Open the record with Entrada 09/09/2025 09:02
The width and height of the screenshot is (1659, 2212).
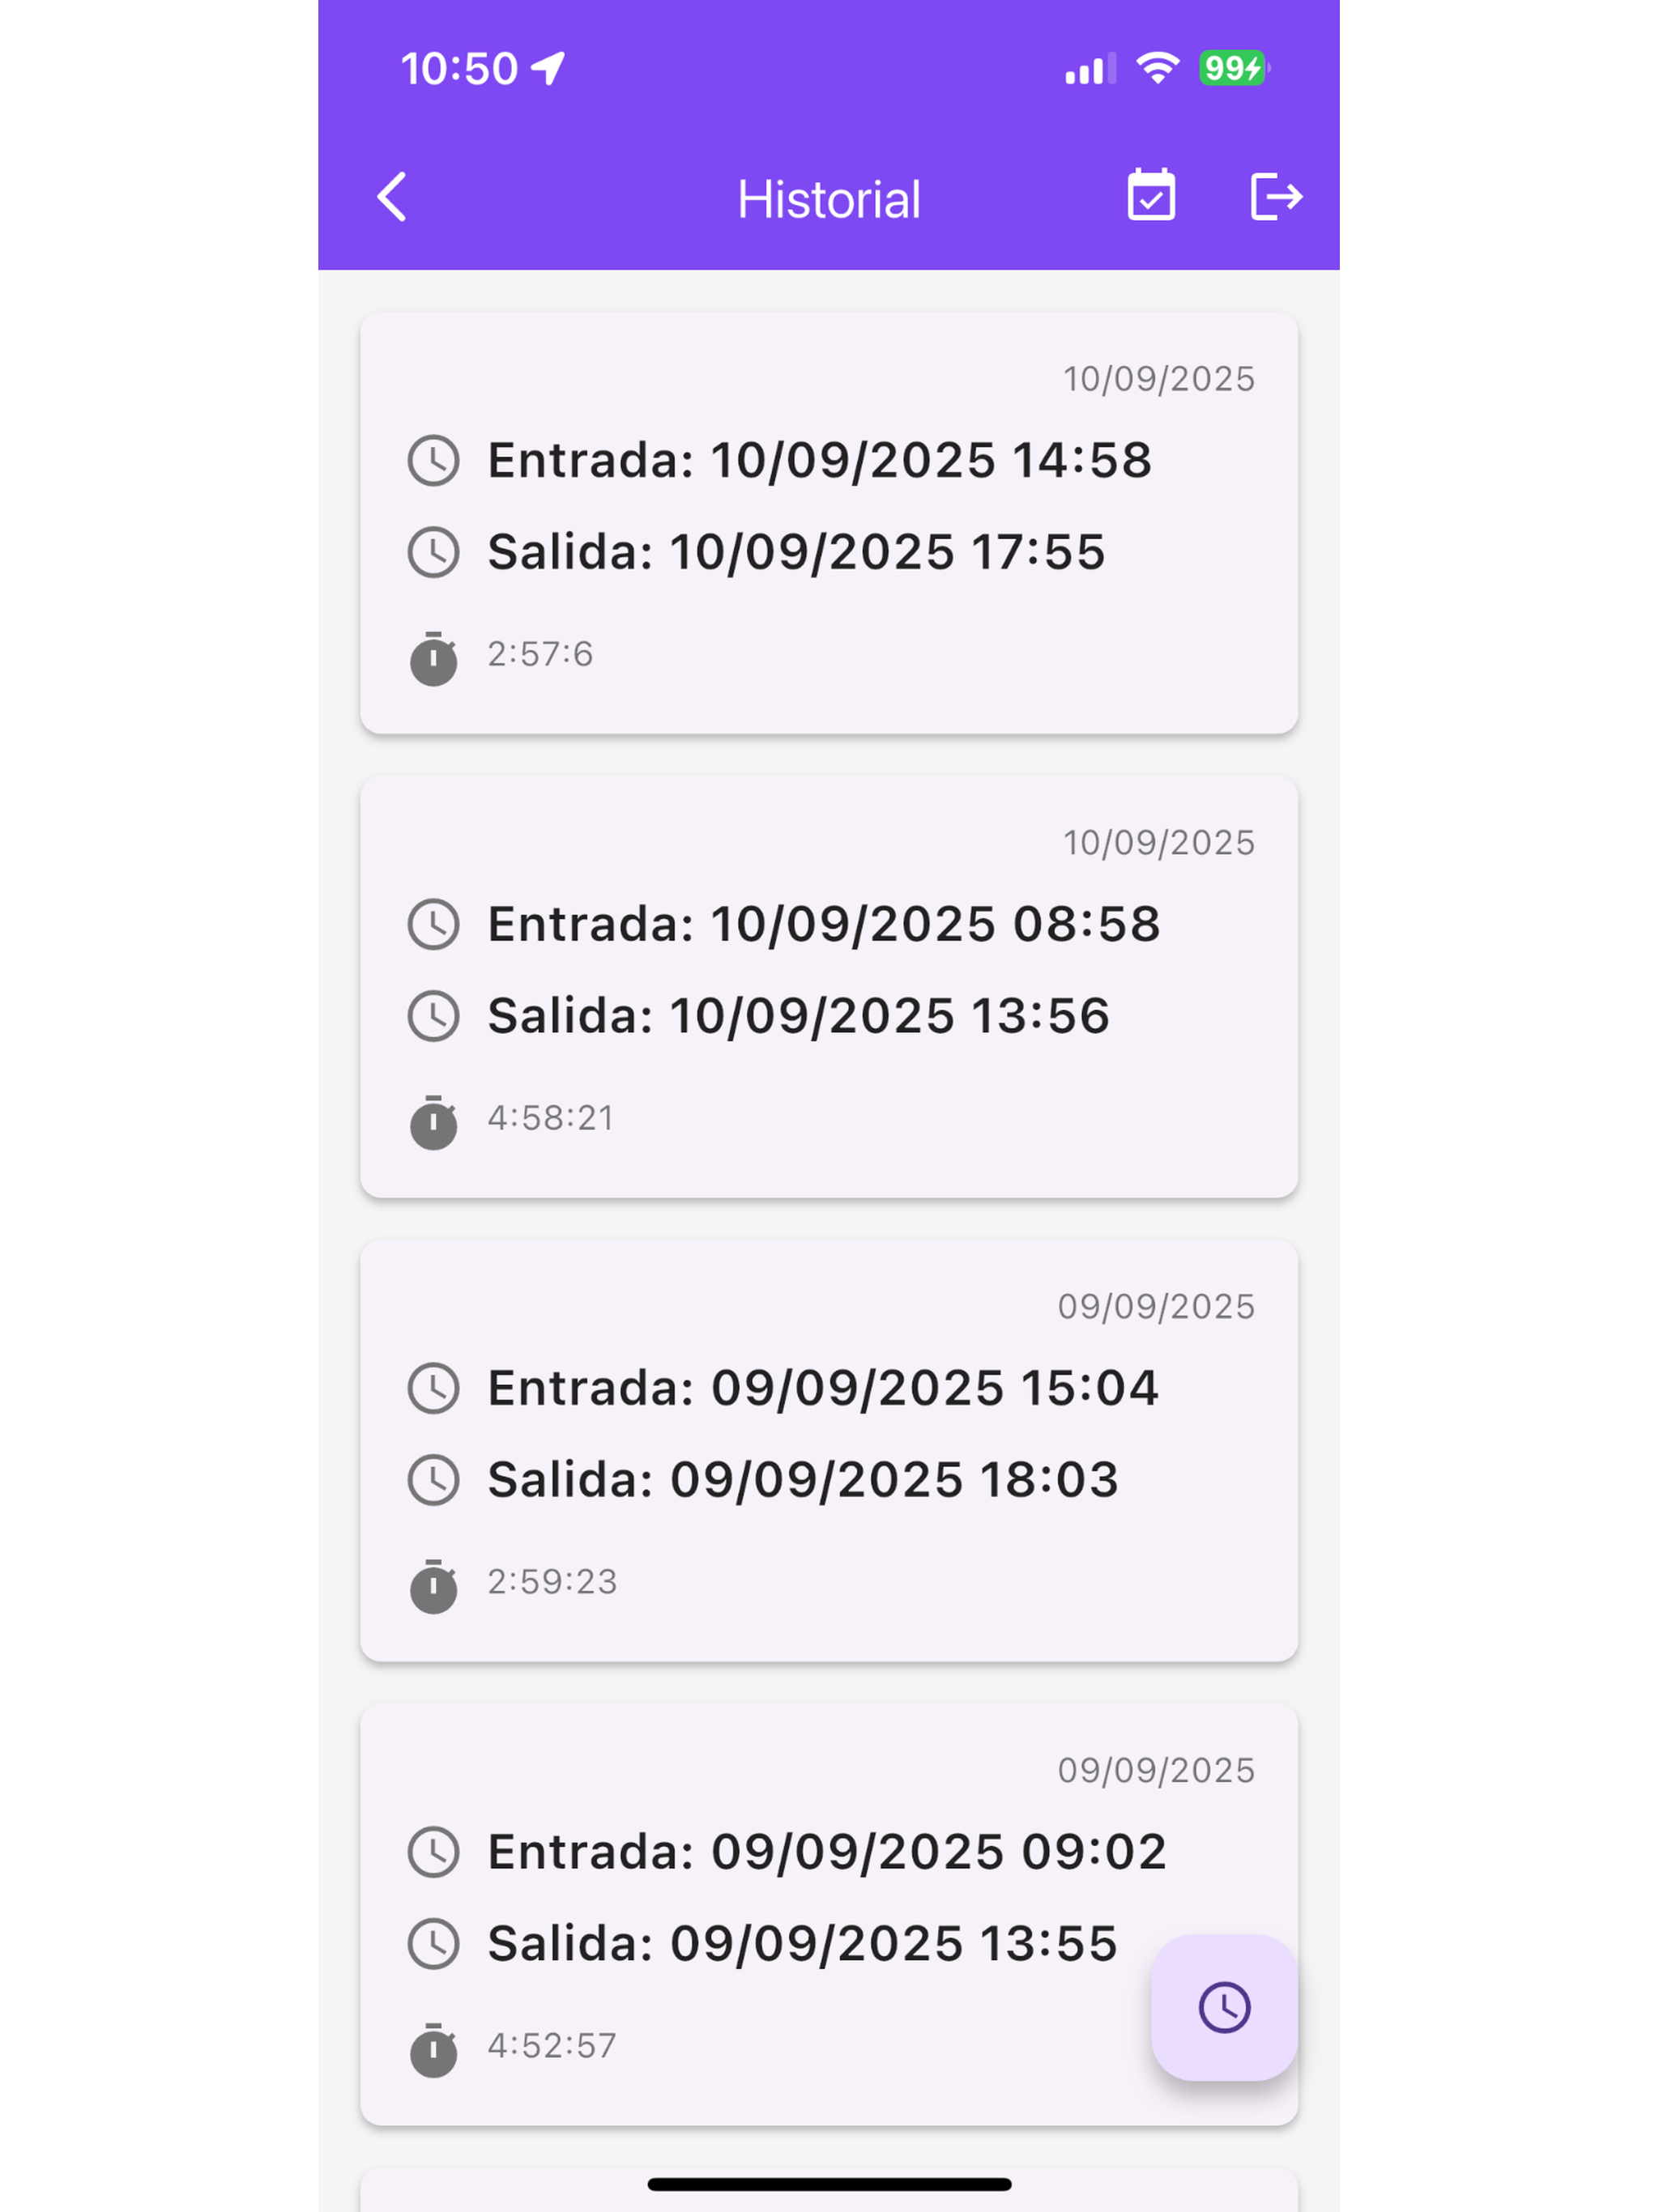829,1915
